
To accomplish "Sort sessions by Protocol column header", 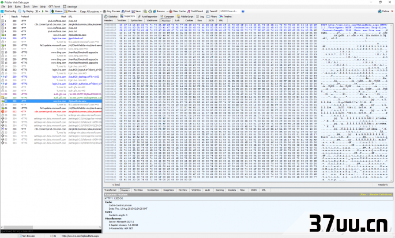I will (25, 17).
